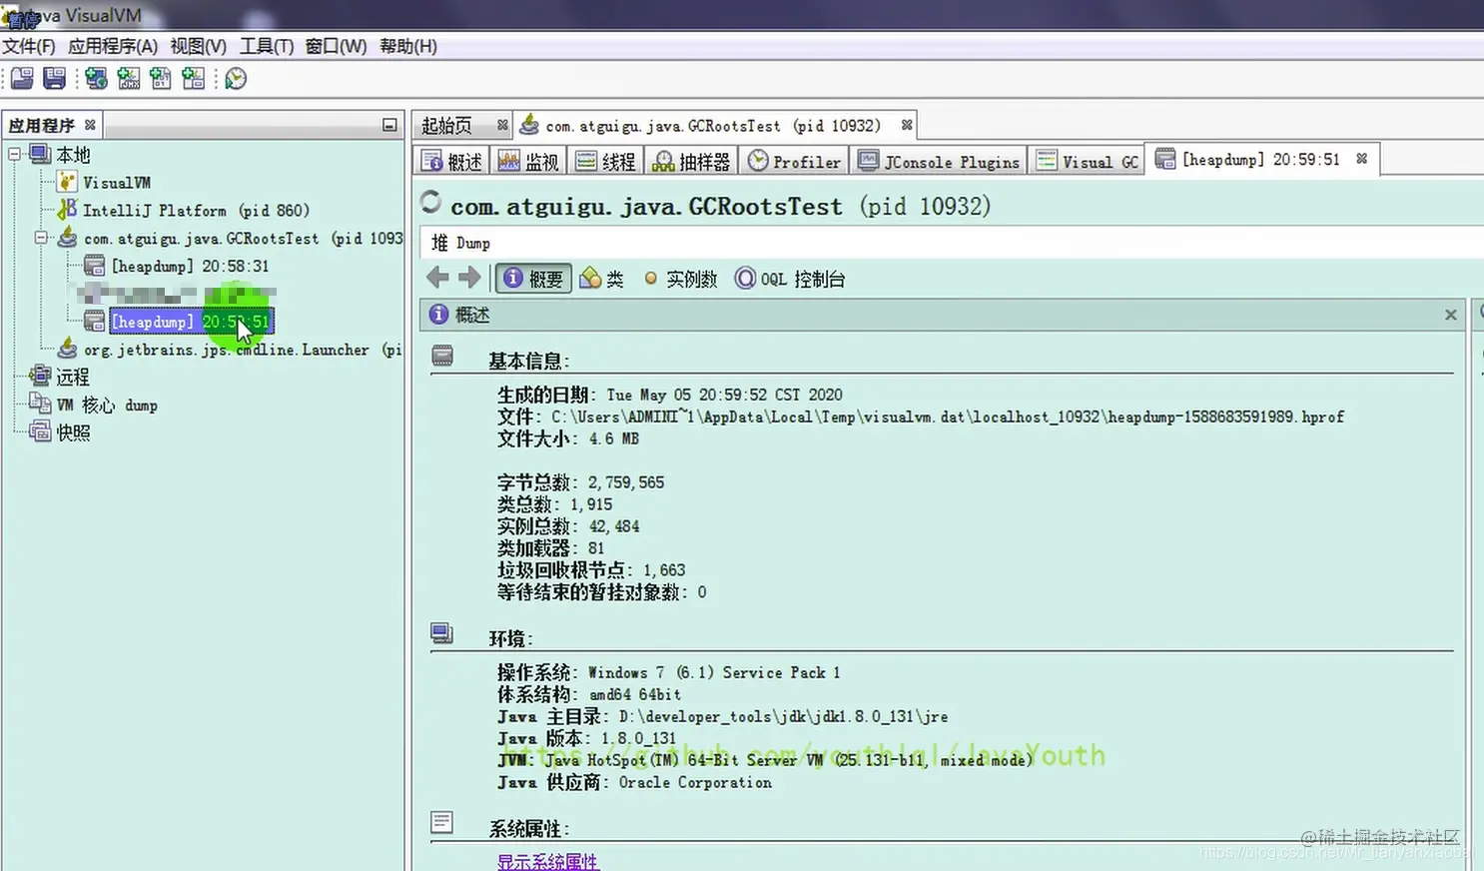Switch to the 线程 tab
Image resolution: width=1484 pixels, height=871 pixels.
606,162
